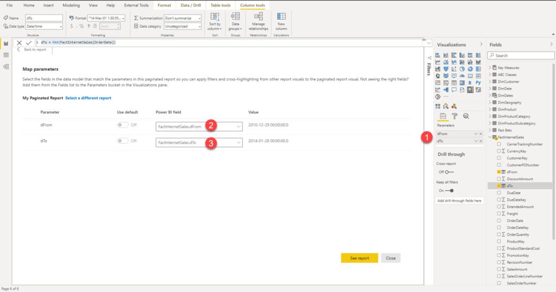Screen dimensions: 556x292
Task: Collapse the Visualizations pane
Action: [x=481, y=45]
